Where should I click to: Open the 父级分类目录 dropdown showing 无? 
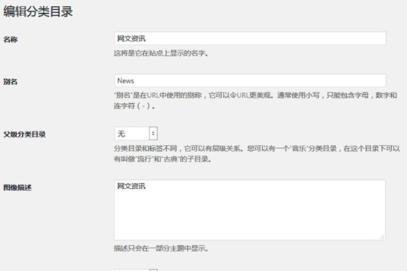click(x=136, y=133)
